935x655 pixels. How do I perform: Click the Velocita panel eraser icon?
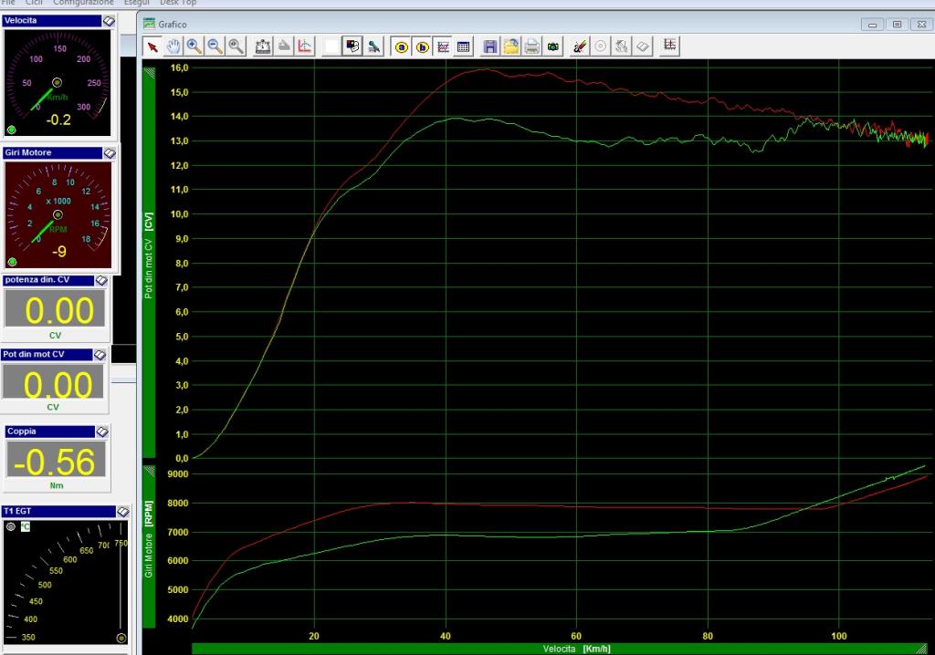(x=110, y=21)
